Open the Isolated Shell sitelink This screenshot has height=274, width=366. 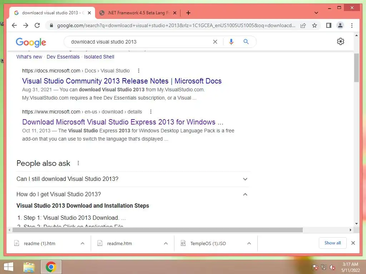pyautogui.click(x=99, y=57)
